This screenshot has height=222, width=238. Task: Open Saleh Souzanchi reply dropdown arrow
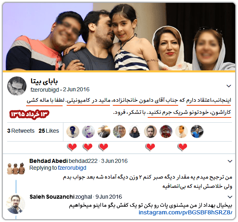[230, 197]
